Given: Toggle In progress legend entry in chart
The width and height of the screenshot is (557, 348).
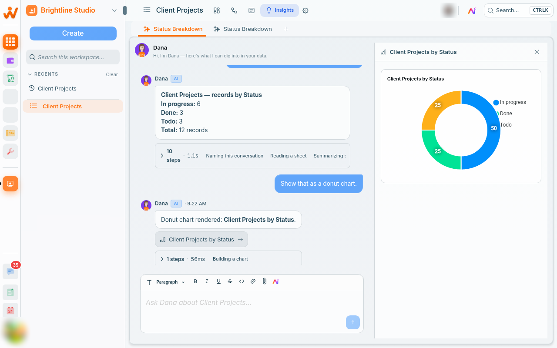Looking at the screenshot, I should click(510, 102).
